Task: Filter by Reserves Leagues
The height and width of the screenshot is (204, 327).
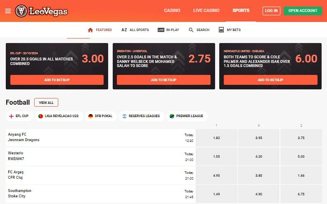Action: click(x=141, y=116)
